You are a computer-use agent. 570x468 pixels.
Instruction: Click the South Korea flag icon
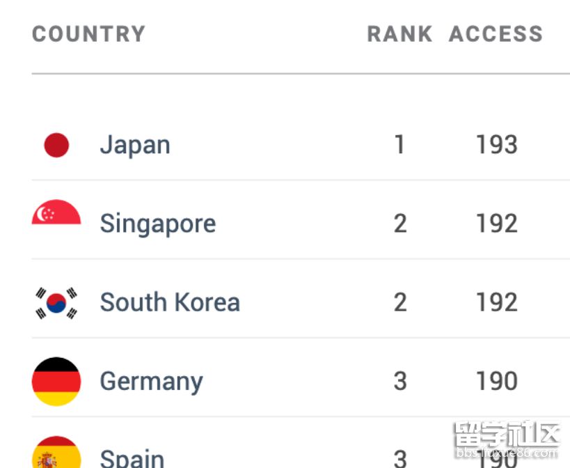click(x=56, y=303)
